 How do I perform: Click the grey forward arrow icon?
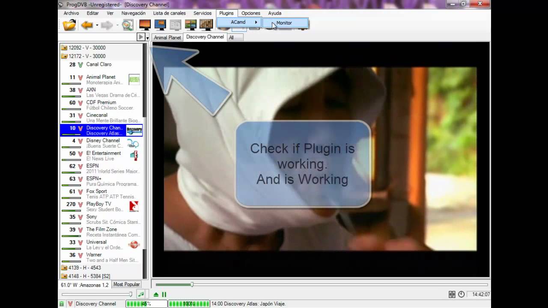(107, 25)
